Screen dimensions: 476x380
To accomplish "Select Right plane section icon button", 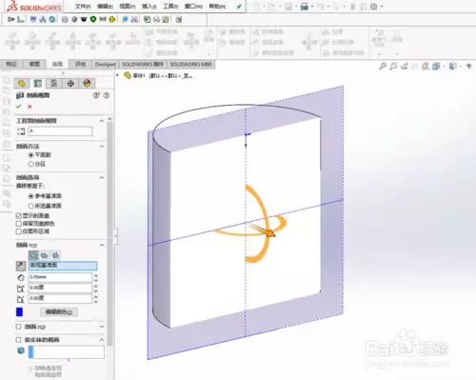I will [55, 255].
